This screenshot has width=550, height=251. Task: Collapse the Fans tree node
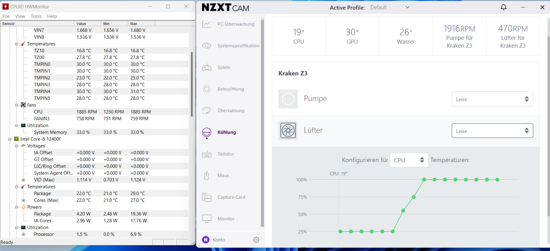pos(17,105)
